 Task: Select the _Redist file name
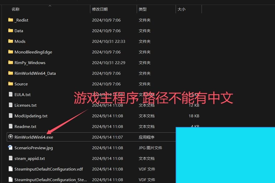[x=21, y=20]
